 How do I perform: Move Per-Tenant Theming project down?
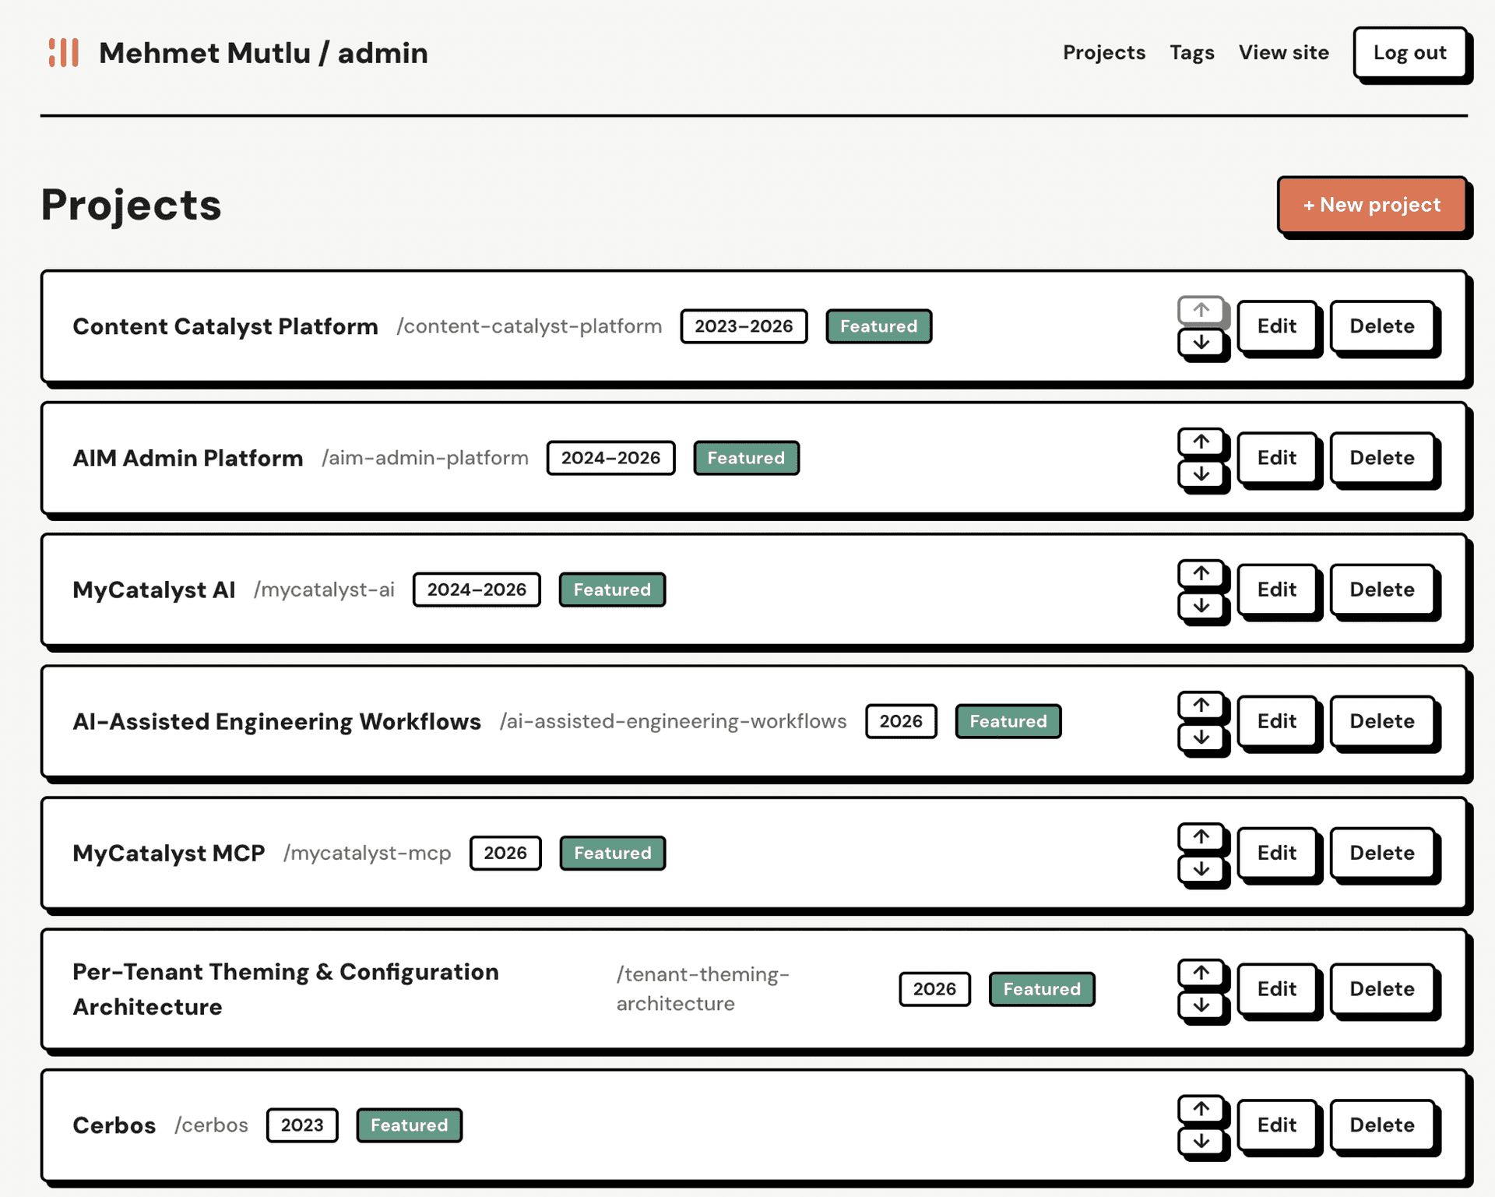(1201, 1005)
